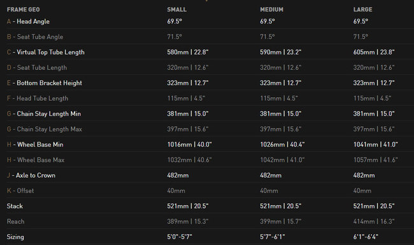Select the FRAME GEO heading
414x245 pixels.
(23, 10)
